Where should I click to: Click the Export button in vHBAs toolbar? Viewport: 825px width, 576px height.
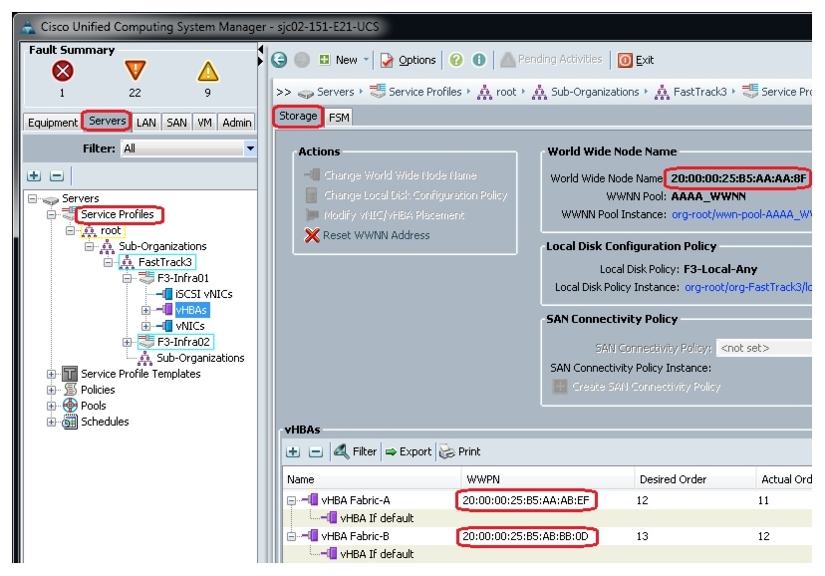coord(408,451)
